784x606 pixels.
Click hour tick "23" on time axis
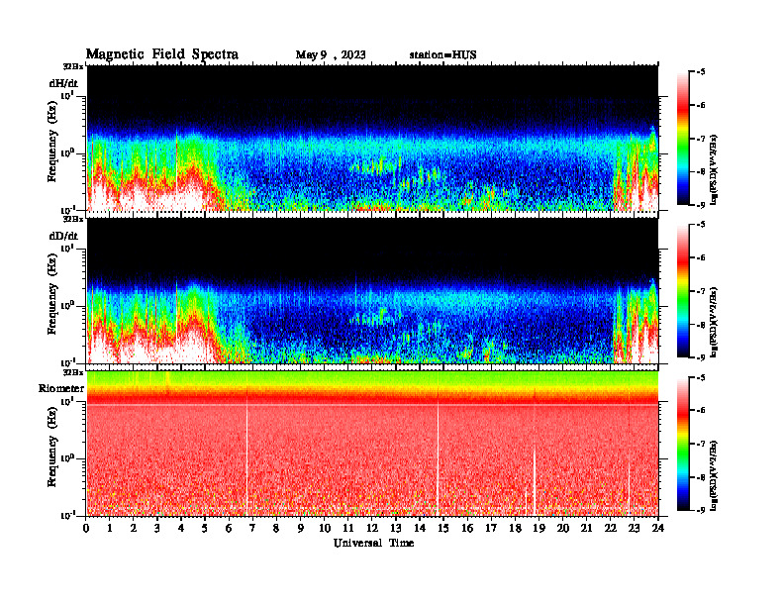[634, 528]
